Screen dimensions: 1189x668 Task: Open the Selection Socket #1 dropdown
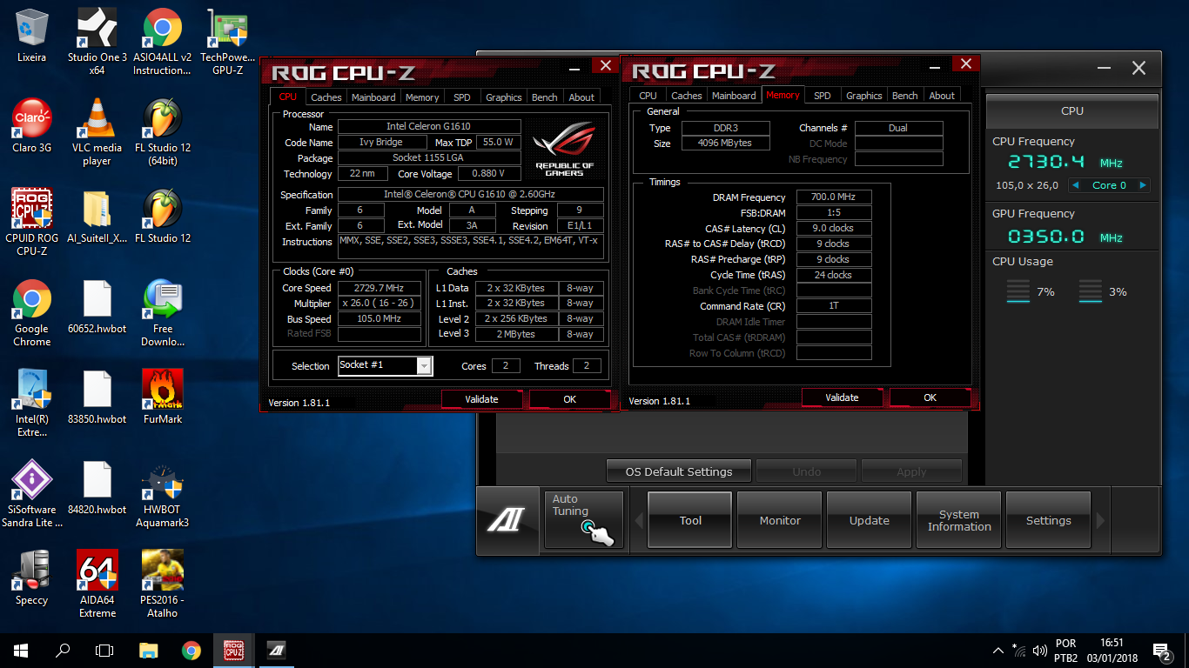385,366
